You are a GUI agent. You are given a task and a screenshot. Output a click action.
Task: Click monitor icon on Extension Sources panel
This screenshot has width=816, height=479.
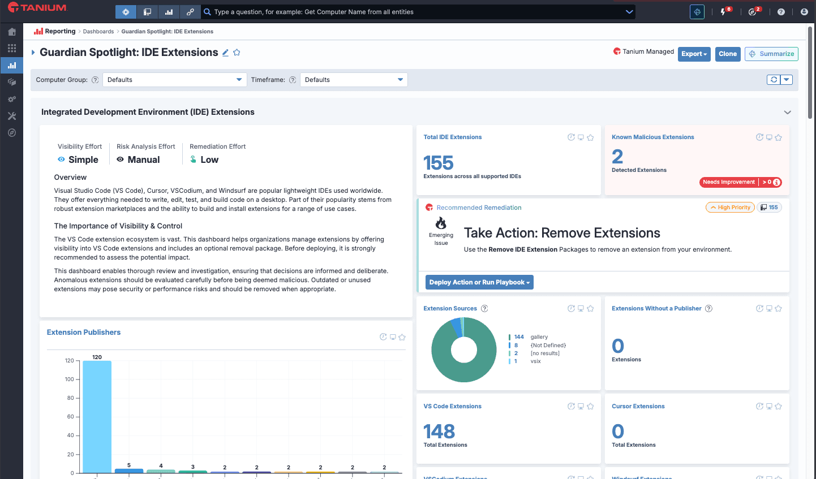(x=581, y=309)
